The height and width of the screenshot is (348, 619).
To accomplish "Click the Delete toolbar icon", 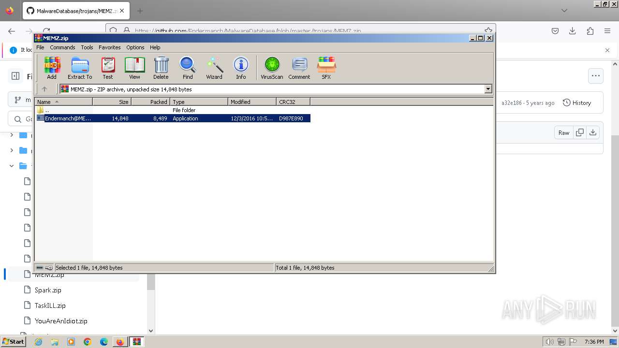I will [x=161, y=68].
